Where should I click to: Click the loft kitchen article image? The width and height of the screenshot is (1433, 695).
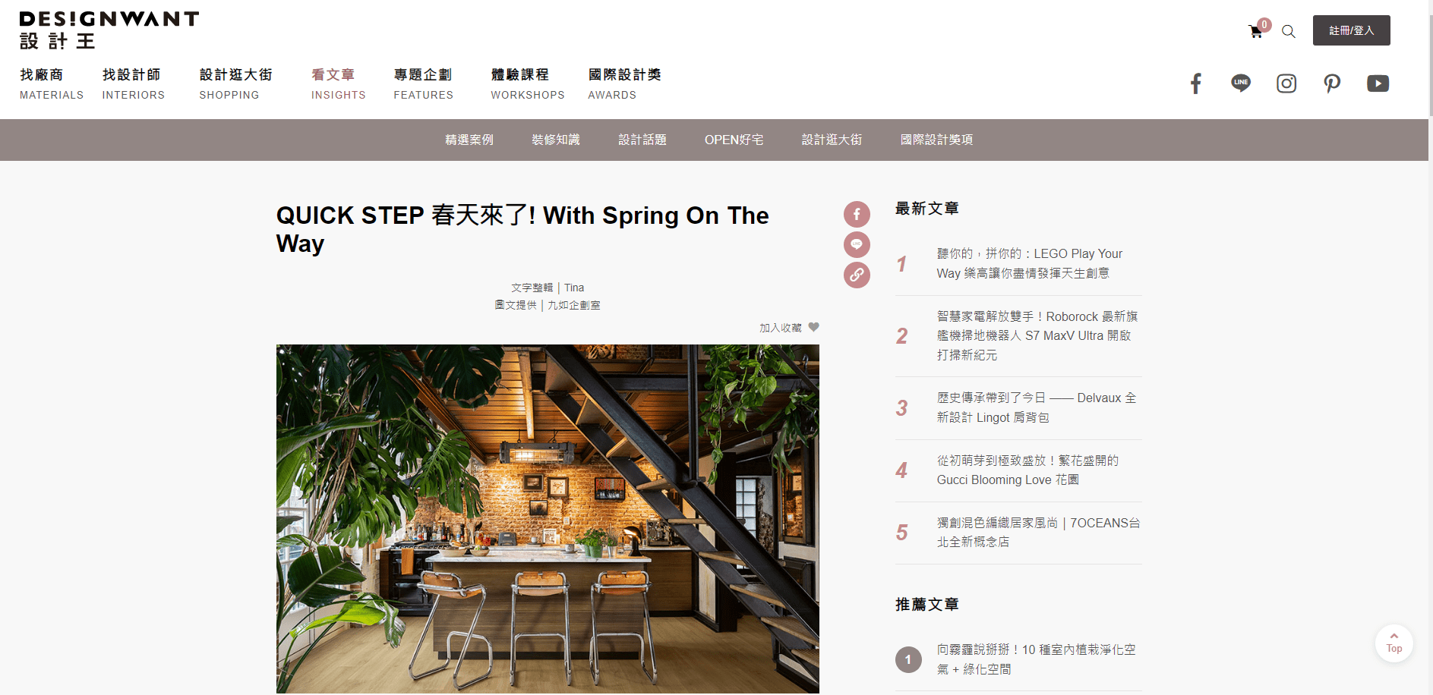[x=548, y=519]
